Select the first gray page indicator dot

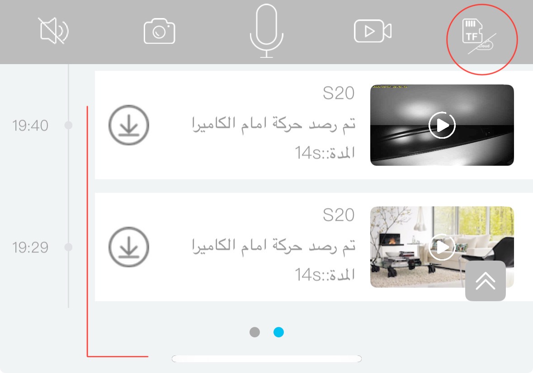(x=255, y=332)
